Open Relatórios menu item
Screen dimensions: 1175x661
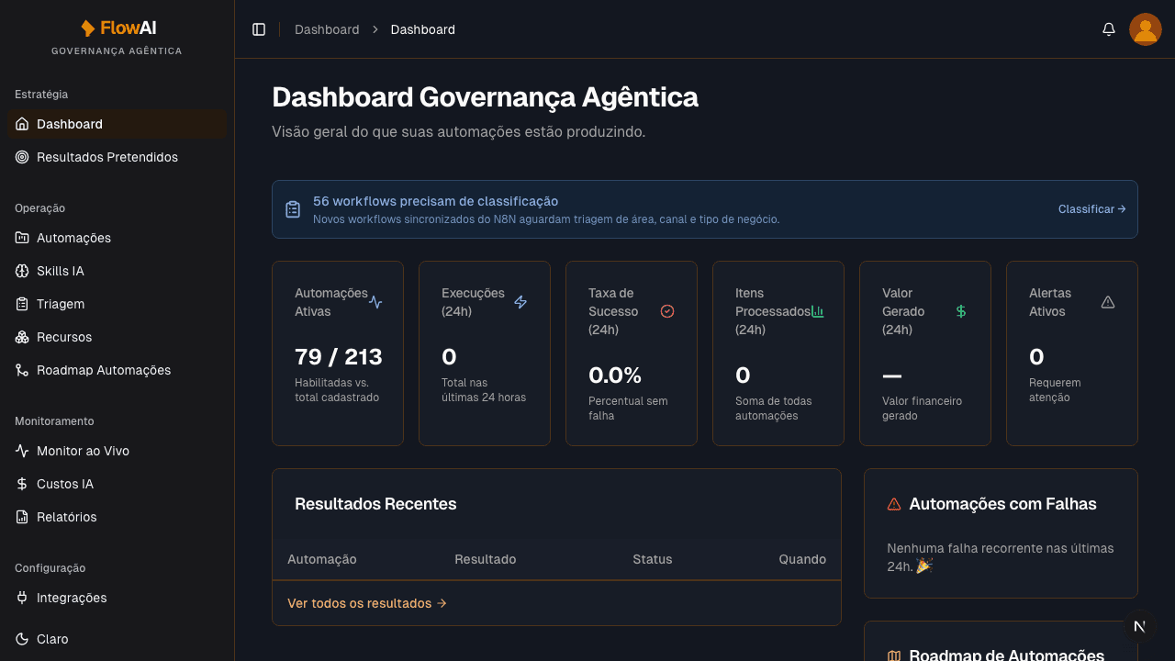[x=117, y=517]
